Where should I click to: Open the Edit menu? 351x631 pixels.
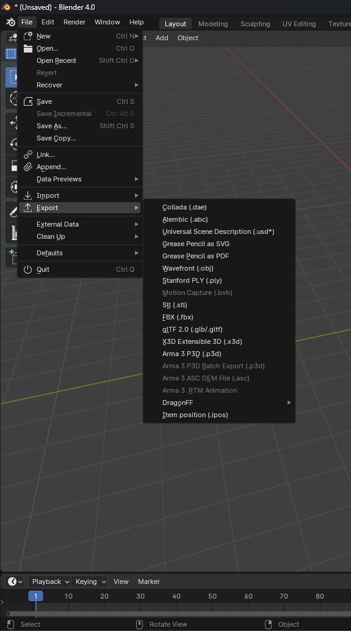click(48, 22)
